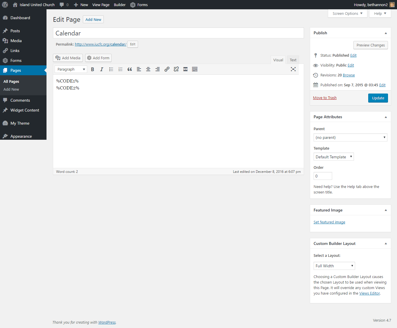Open the Views Editor link

point(369,293)
